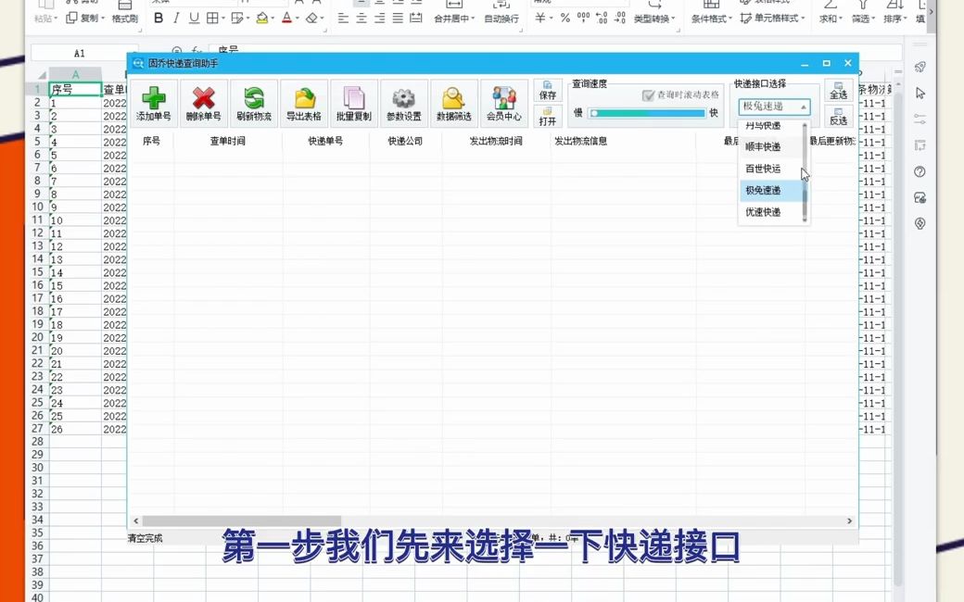Screen dimensions: 964x602
Task: Click the 导出表格 (export table) icon
Action: (303, 100)
